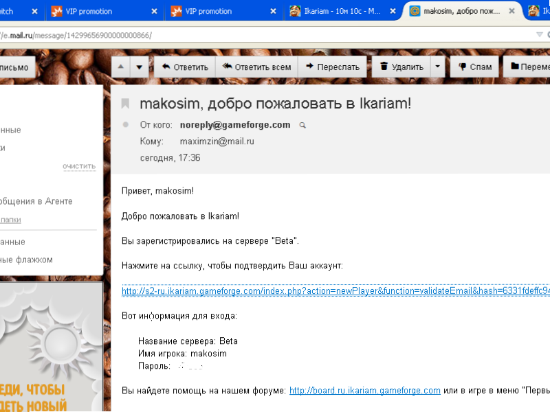Close the makosim mail tab

point(511,11)
